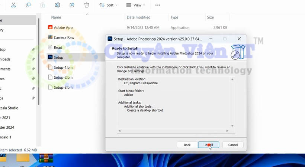Open asia Studio folder in navigation pane

pos(9,108)
